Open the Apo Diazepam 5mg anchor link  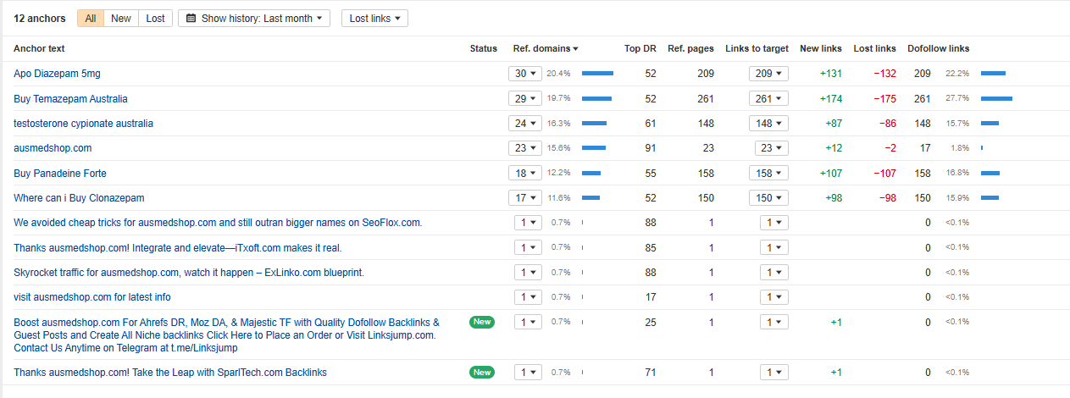tap(57, 74)
